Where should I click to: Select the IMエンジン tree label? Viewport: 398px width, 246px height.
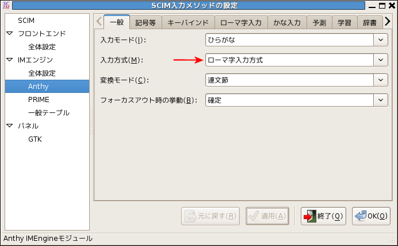(x=35, y=60)
